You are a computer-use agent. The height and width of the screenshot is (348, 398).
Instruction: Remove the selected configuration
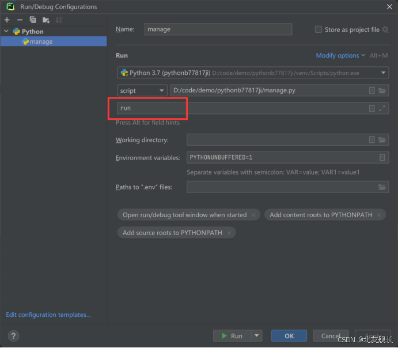20,20
